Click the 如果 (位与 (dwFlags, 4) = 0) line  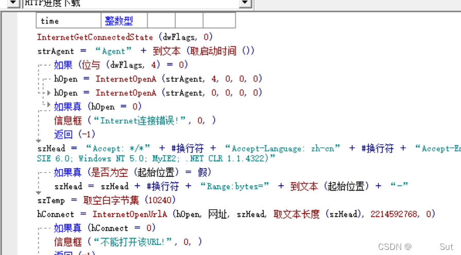[121, 65]
